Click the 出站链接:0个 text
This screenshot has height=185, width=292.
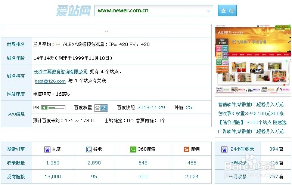(119, 121)
